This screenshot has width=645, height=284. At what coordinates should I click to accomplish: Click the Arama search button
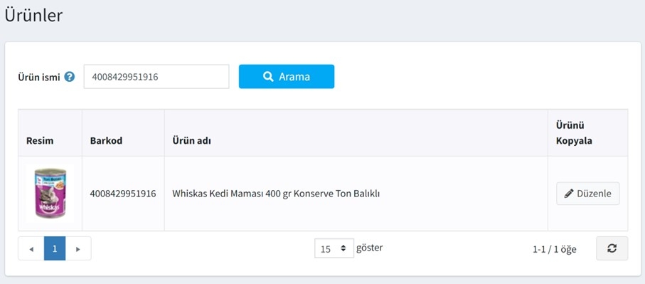(287, 77)
